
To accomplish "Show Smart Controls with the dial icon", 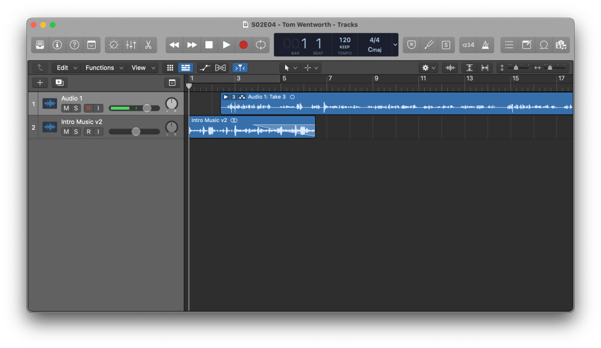I will [114, 45].
